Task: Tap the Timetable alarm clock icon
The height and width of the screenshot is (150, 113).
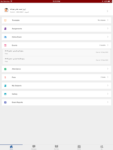Action: coord(5,20)
